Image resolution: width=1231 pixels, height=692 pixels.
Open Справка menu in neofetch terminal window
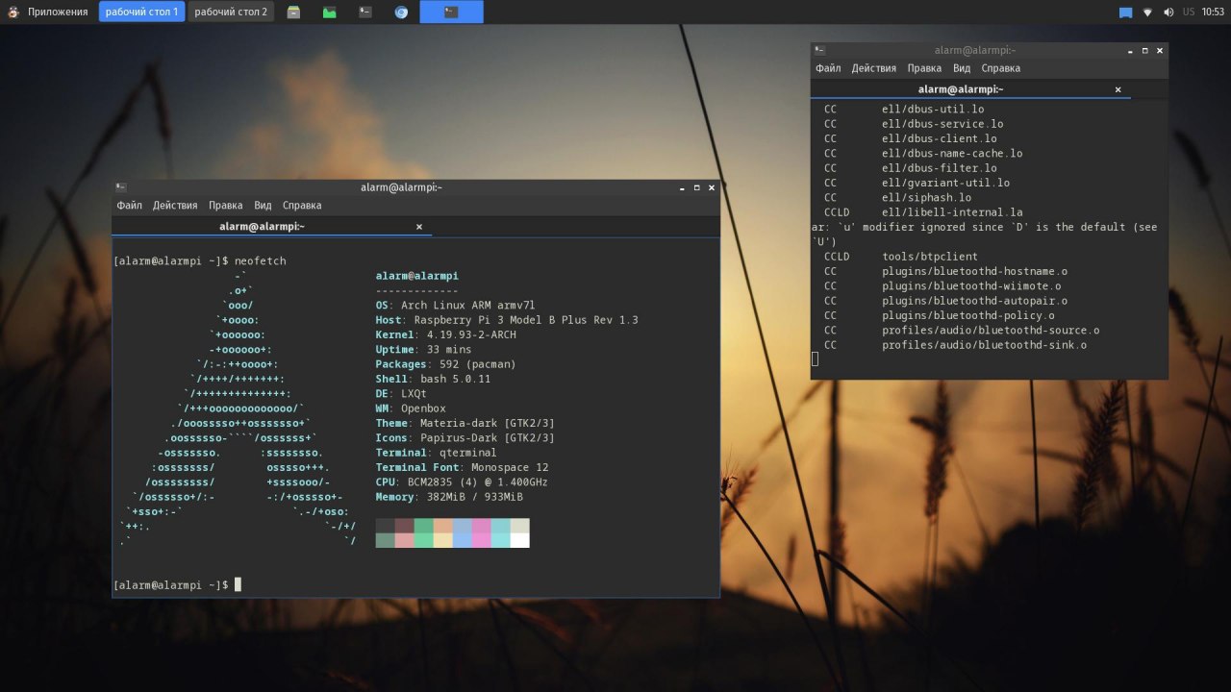302,206
